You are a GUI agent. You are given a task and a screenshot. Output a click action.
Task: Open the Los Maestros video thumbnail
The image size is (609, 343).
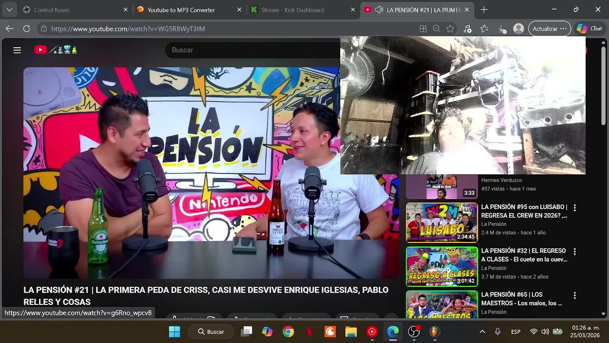[442, 304]
